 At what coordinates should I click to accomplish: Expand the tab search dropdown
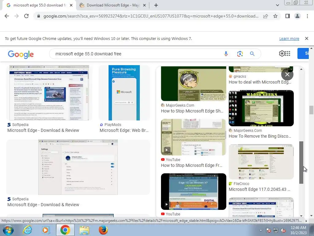coord(277,6)
